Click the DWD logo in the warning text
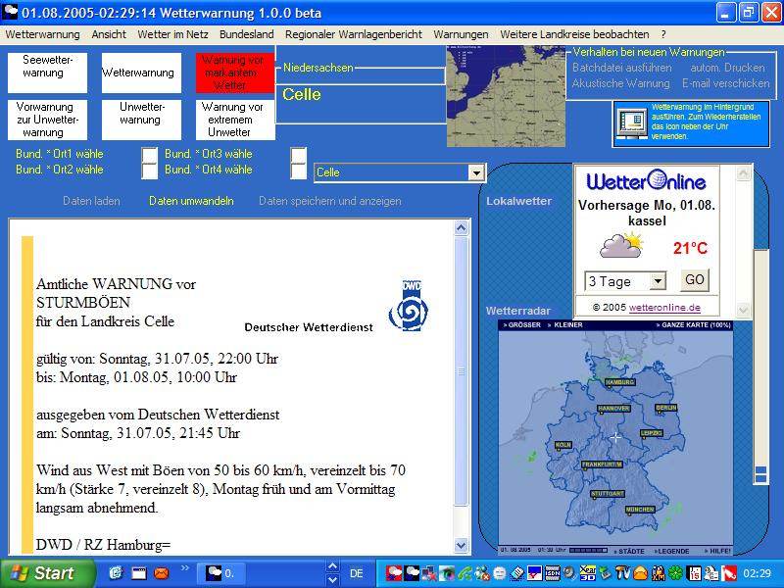Screen dimensions: 784x588 tap(408, 305)
